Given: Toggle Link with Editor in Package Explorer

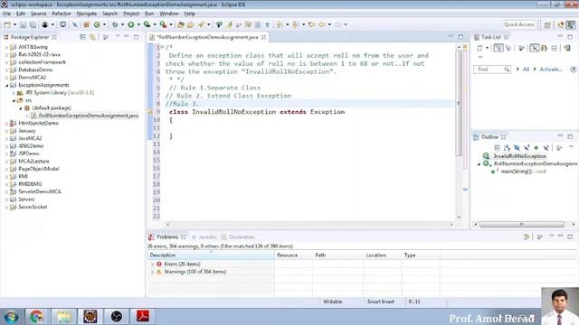Looking at the screenshot, I should pyautogui.click(x=92, y=37).
